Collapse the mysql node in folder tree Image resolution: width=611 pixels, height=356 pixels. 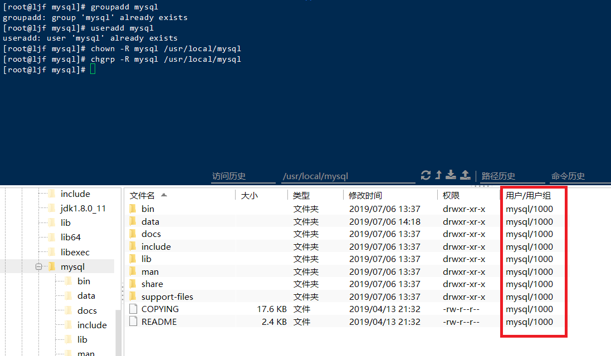tap(38, 267)
